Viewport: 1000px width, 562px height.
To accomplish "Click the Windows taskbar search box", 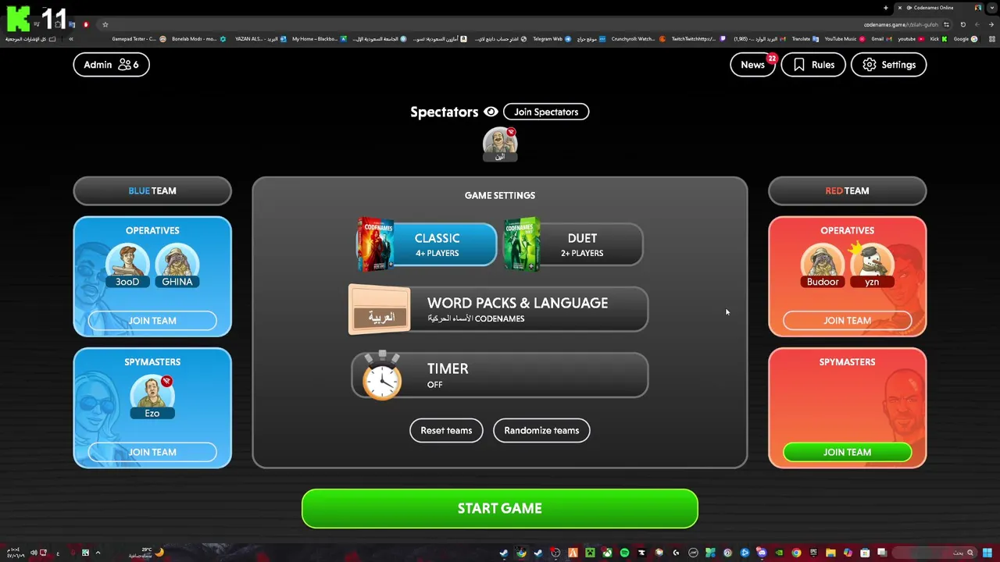I will pyautogui.click(x=934, y=553).
